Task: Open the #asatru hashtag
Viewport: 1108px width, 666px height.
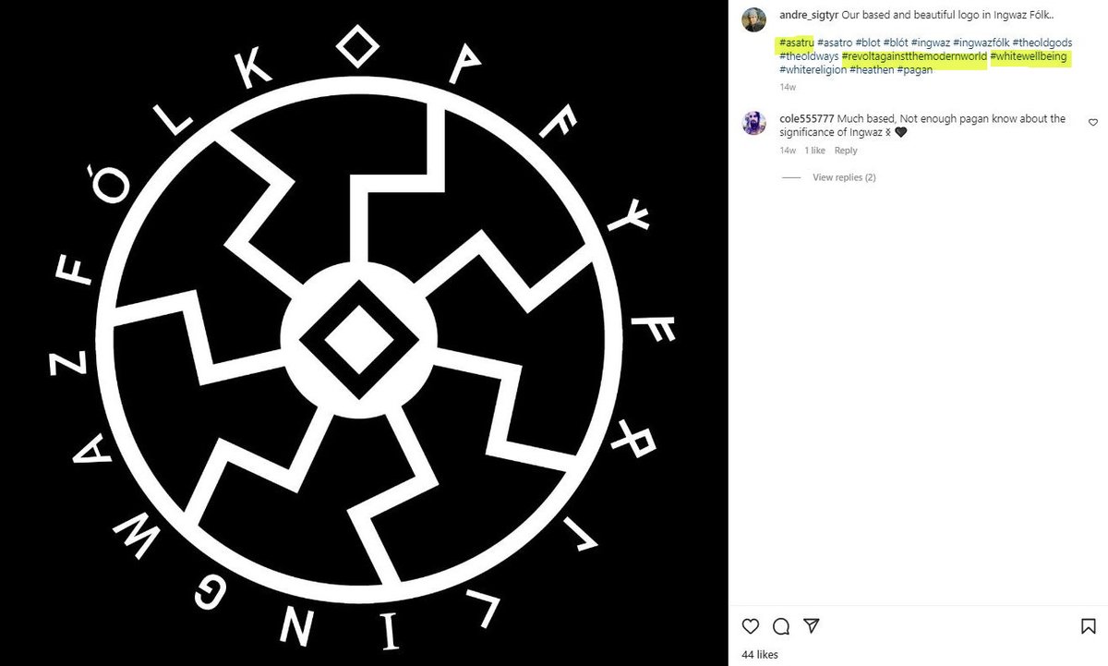Action: [x=796, y=42]
